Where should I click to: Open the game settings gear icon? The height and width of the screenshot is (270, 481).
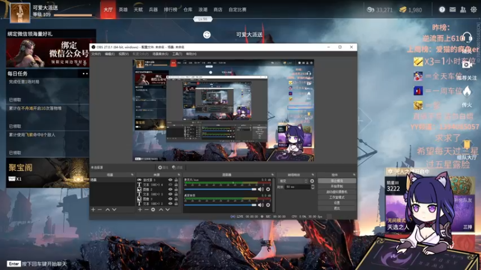point(474,10)
